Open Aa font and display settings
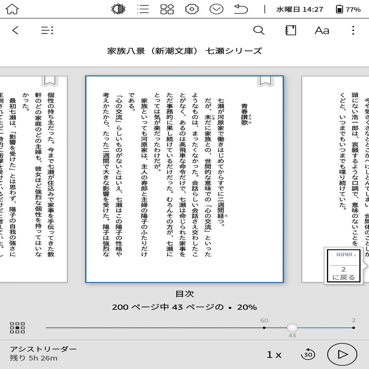This screenshot has width=369, height=369. pyautogui.click(x=322, y=30)
